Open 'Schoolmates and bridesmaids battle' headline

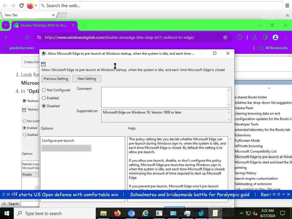pos(190,194)
